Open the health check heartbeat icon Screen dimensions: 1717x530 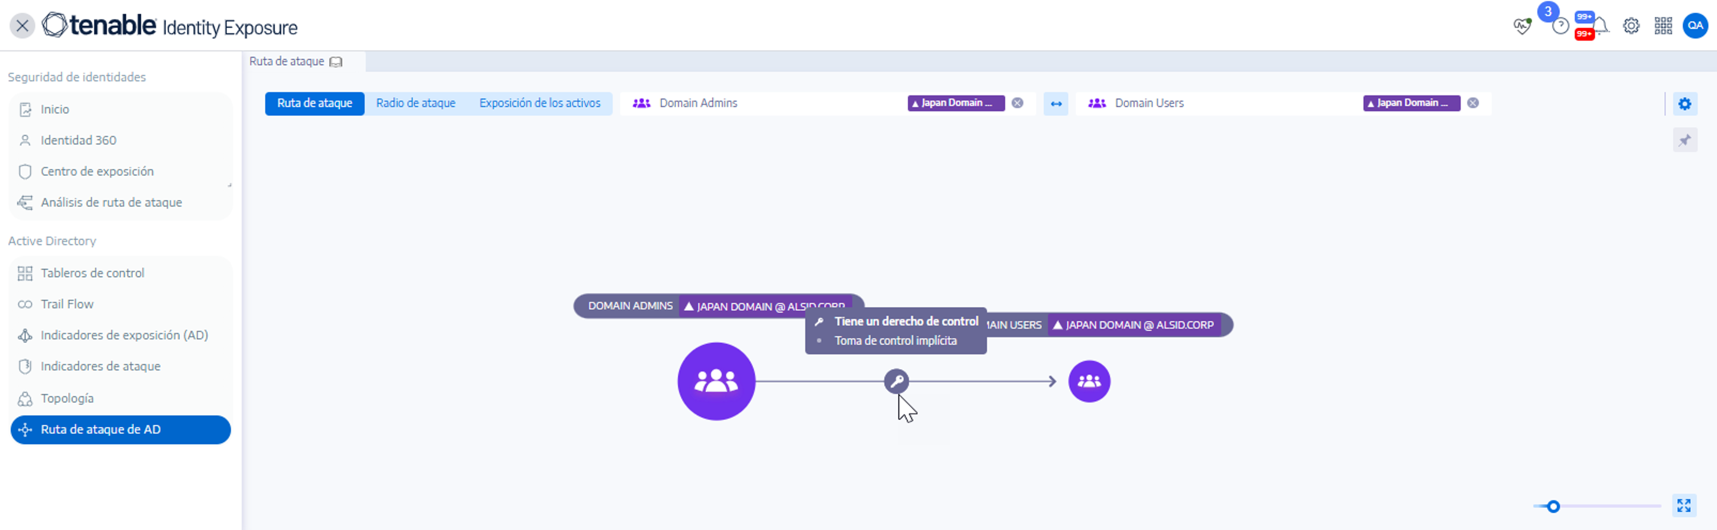(1522, 26)
